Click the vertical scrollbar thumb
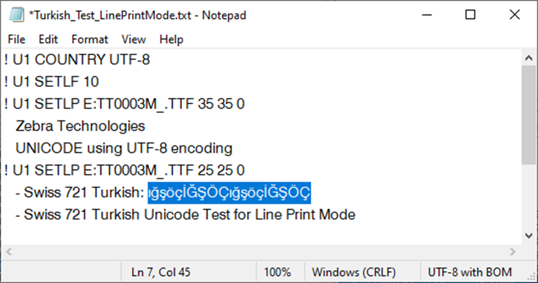This screenshot has height=283, width=538. coord(529,115)
